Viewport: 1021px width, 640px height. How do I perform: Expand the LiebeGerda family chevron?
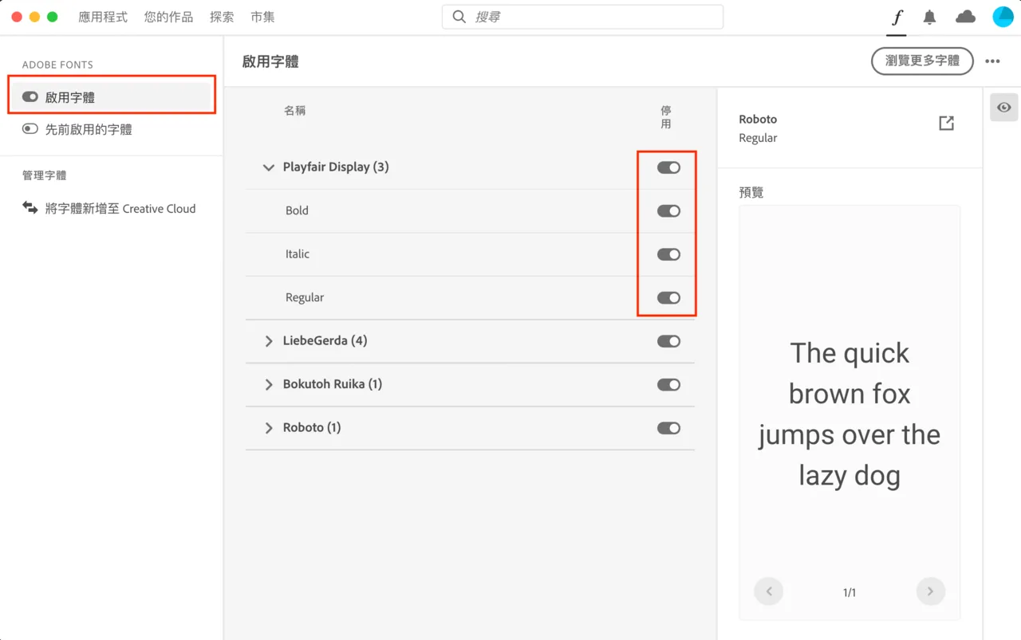(269, 341)
